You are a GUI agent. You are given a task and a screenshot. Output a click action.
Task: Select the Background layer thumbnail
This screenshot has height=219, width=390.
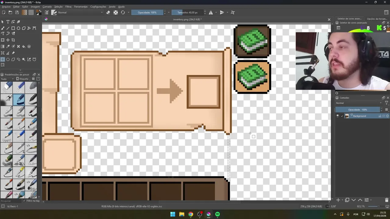[347, 116]
